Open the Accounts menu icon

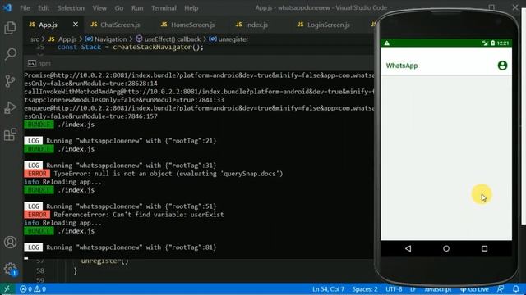10,243
